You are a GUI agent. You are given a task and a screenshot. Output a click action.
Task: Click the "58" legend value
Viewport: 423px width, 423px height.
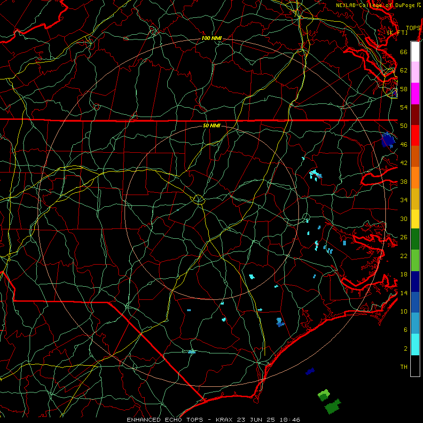[404, 89]
